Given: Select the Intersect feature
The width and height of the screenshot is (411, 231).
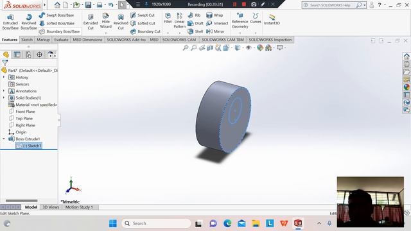Looking at the screenshot, I should [x=217, y=23].
